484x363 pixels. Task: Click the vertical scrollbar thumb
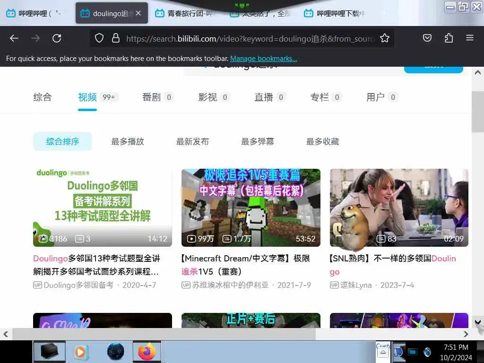point(477,112)
